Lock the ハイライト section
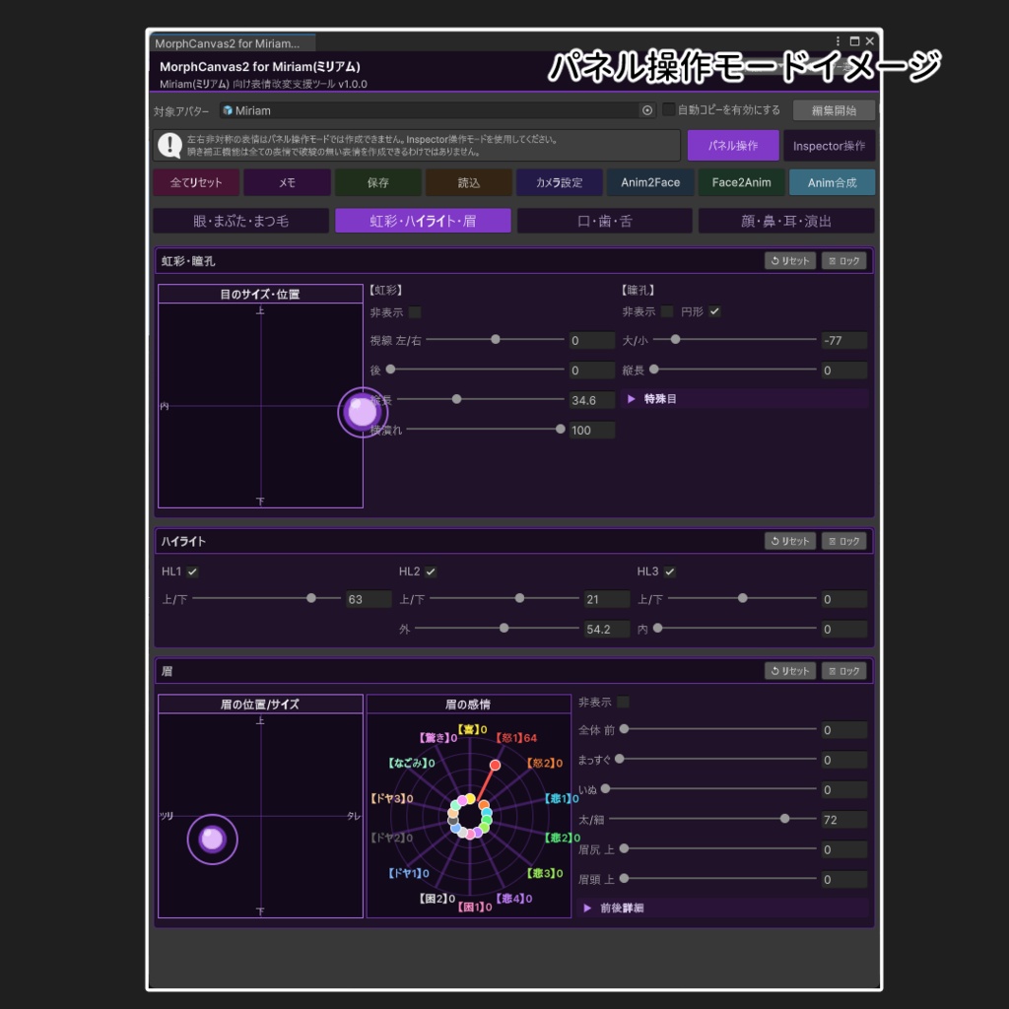Viewport: 1009px width, 1009px height. [x=843, y=541]
